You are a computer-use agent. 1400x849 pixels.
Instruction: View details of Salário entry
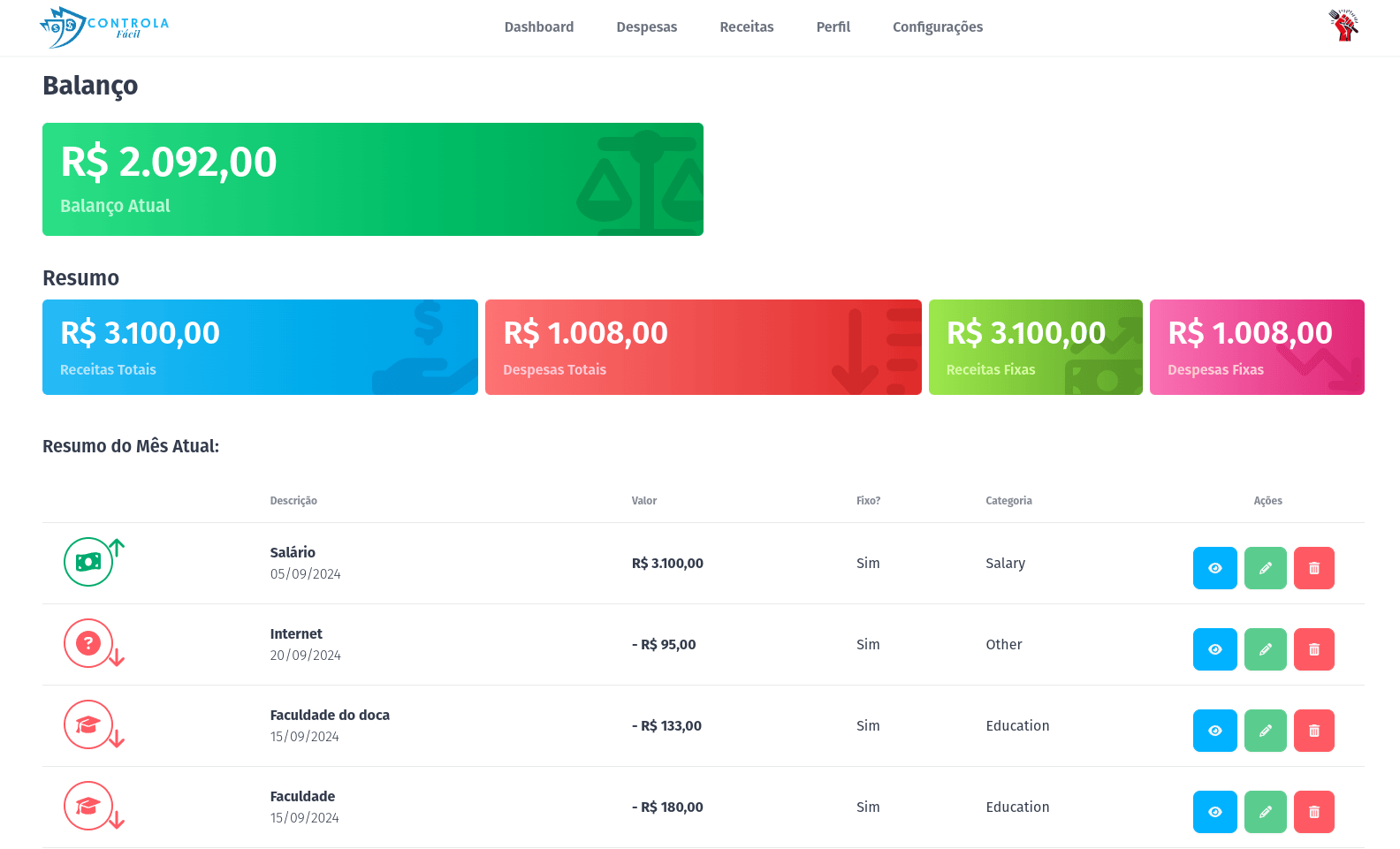pyautogui.click(x=1214, y=568)
